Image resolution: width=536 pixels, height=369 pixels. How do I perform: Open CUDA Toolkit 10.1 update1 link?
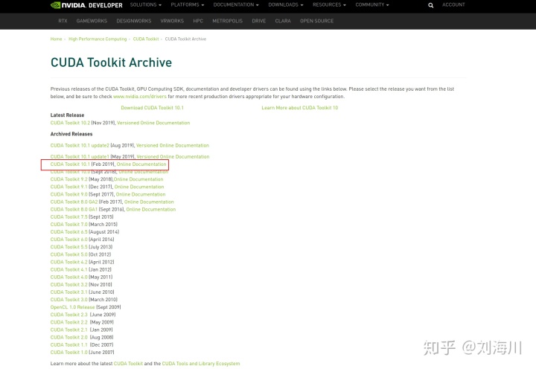tap(80, 156)
